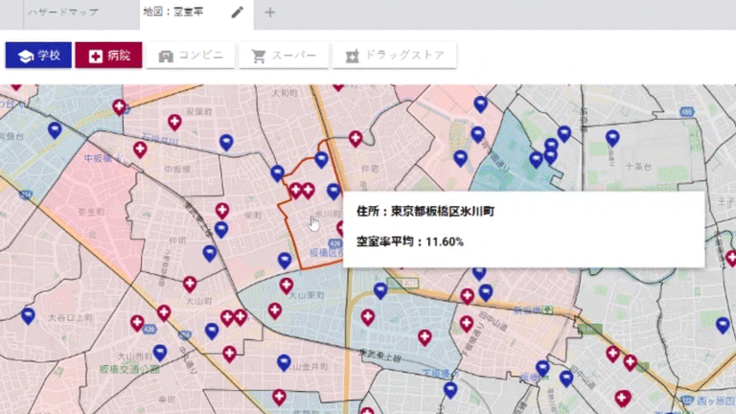Toggle off the 病院 hospital layer
The width and height of the screenshot is (736, 414).
[x=108, y=56]
